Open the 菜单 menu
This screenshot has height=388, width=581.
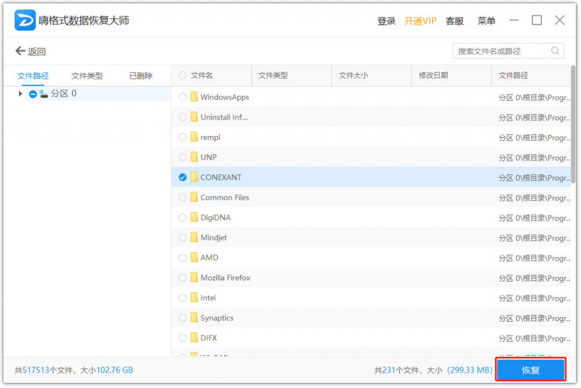click(486, 20)
